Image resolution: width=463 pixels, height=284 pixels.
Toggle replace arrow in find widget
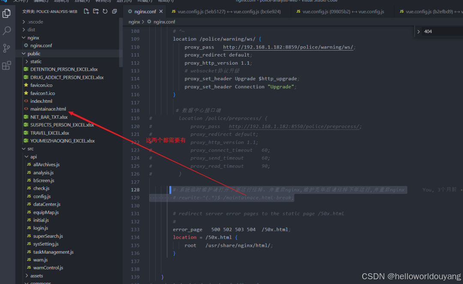418,32
